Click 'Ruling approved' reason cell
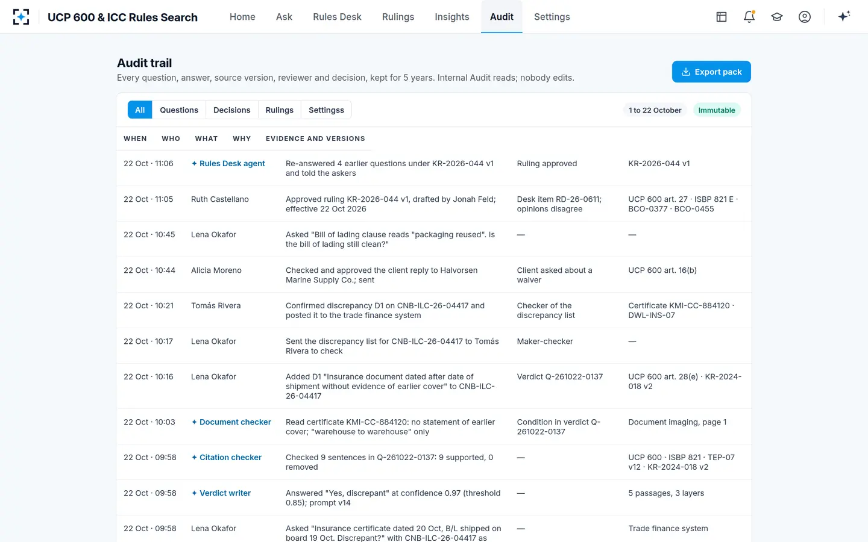This screenshot has height=542, width=868. point(547,163)
